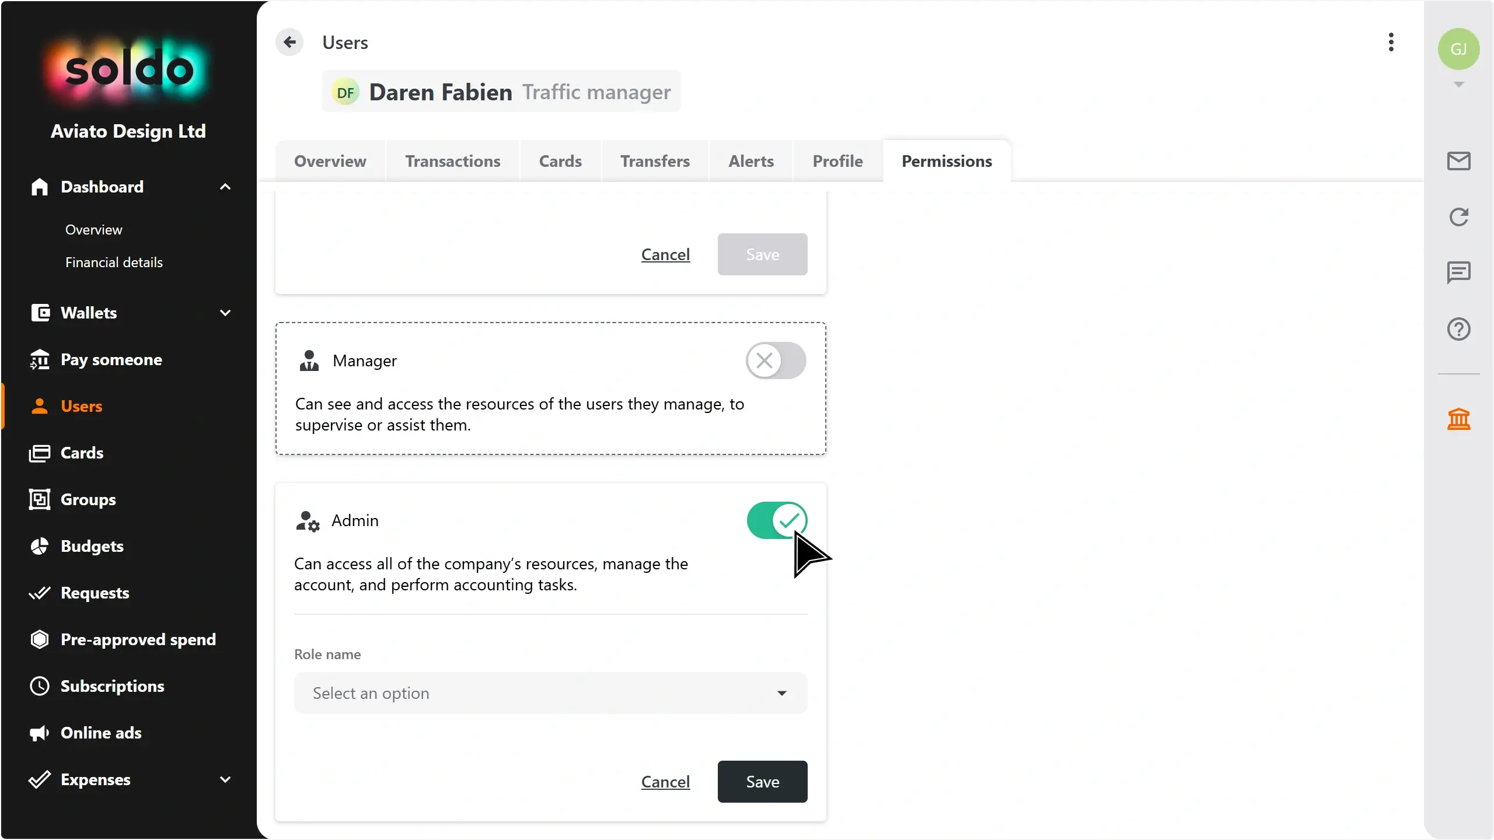The width and height of the screenshot is (1494, 840).
Task: Open the mail envelope icon
Action: [1458, 161]
